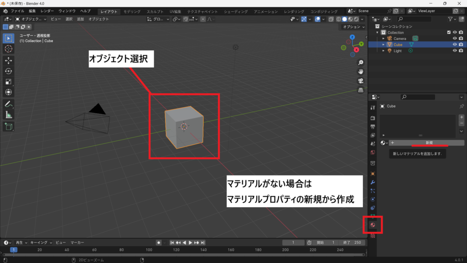The image size is (467, 263).
Task: Toggle snapping magnet in viewport header
Action: 186,19
